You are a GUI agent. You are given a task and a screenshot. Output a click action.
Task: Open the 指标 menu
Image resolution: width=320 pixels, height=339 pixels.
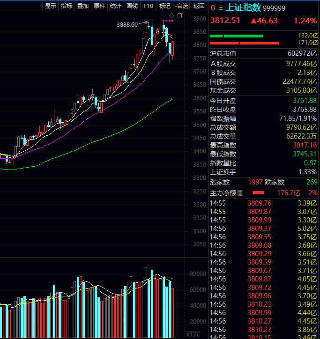[67, 6]
